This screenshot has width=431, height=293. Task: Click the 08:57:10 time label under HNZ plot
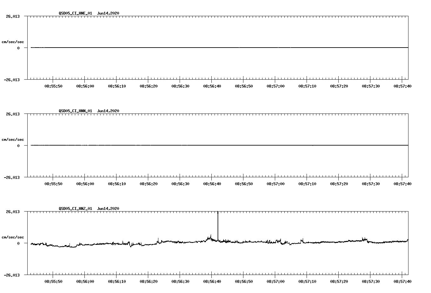click(307, 282)
